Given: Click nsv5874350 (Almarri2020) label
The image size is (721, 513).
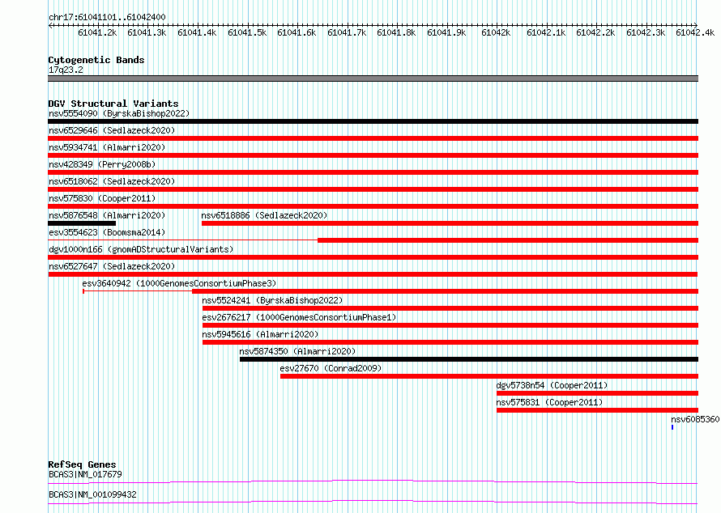Looking at the screenshot, I should 297,351.
